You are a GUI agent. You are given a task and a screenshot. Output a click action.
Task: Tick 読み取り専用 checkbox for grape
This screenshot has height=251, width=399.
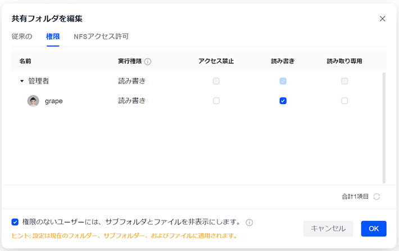click(344, 101)
